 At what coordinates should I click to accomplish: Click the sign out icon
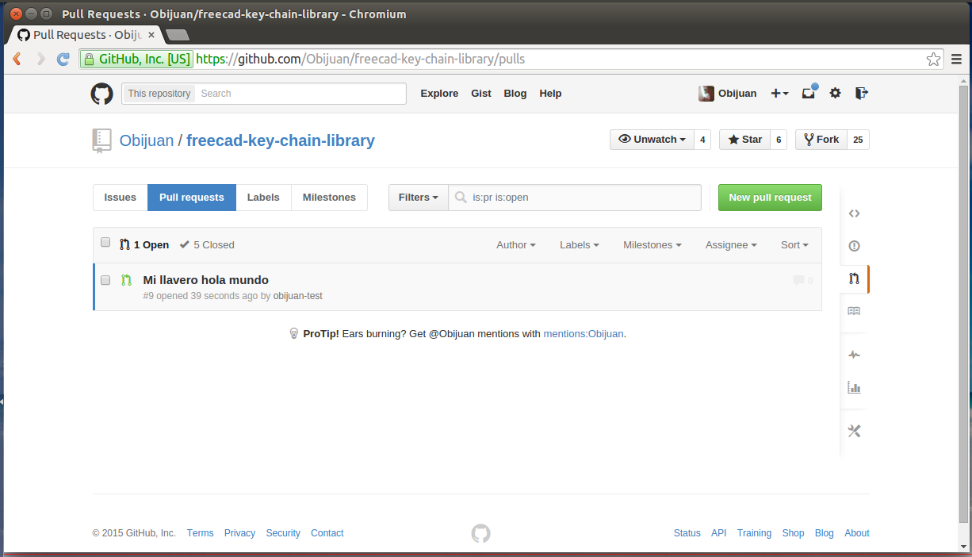coord(862,93)
